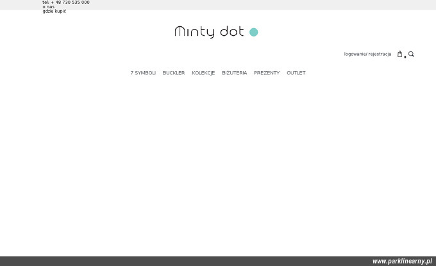Click the phone number + 48 730 535 000
The image size is (436, 266).
tap(70, 2)
